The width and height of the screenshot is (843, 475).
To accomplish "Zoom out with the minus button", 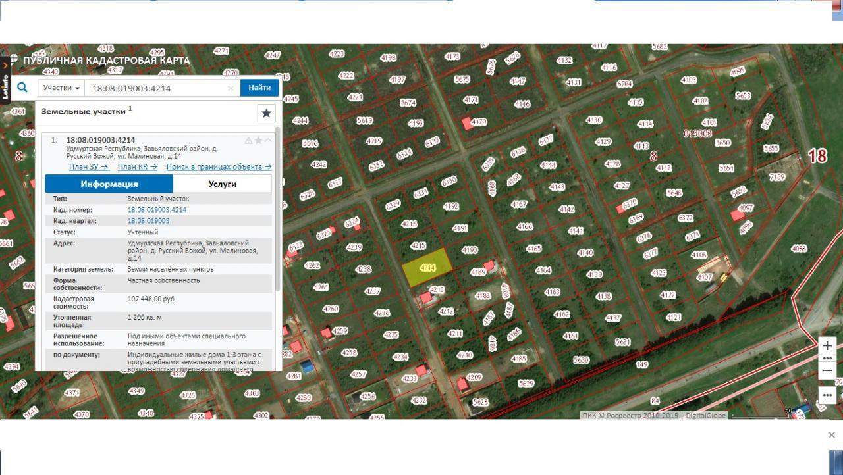I will (828, 371).
